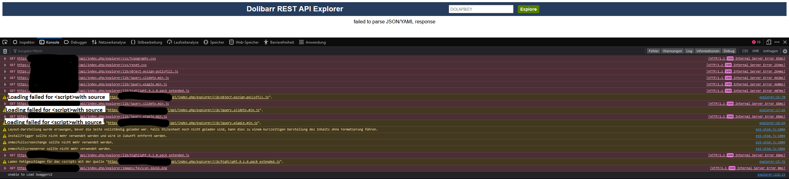Screen dimensions: 789x179
Task: Expand the jquery.wiggle.min.js request with 460ms
Action: click(5, 84)
